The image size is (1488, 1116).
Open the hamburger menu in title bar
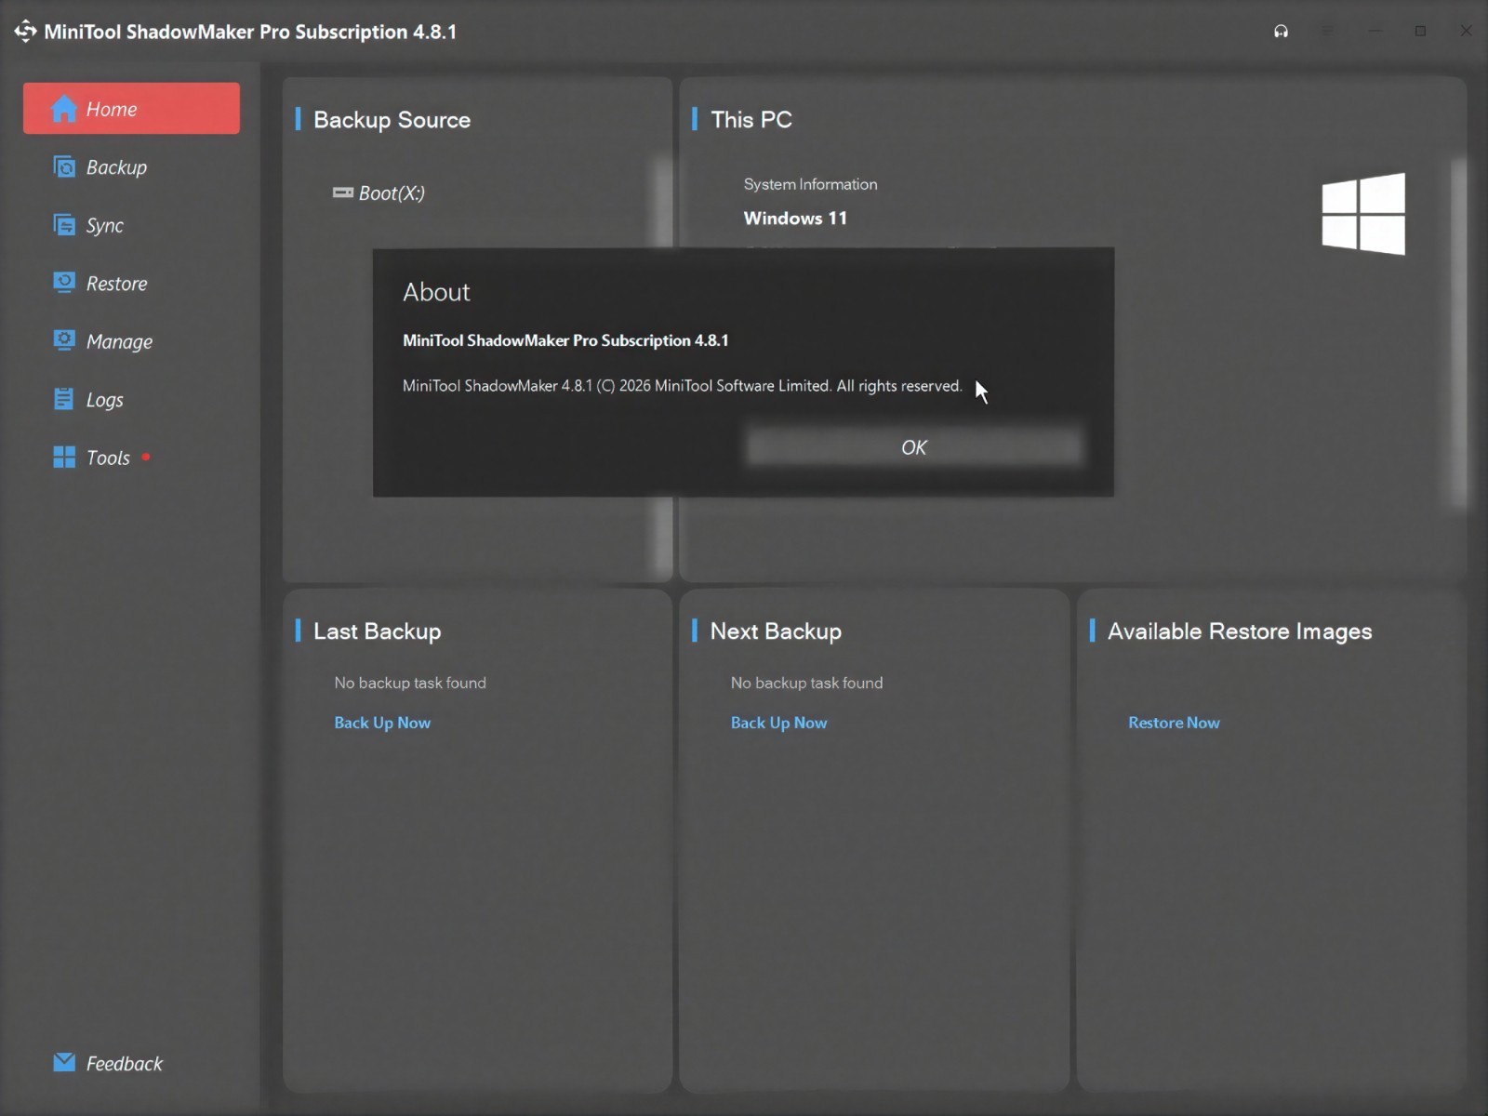[1327, 32]
